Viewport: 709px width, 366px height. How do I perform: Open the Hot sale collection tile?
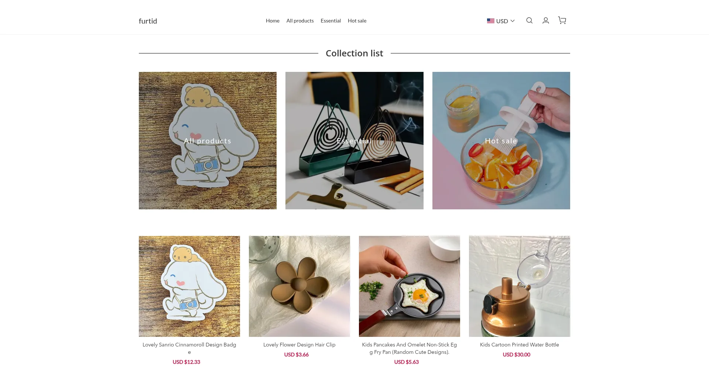pos(501,140)
